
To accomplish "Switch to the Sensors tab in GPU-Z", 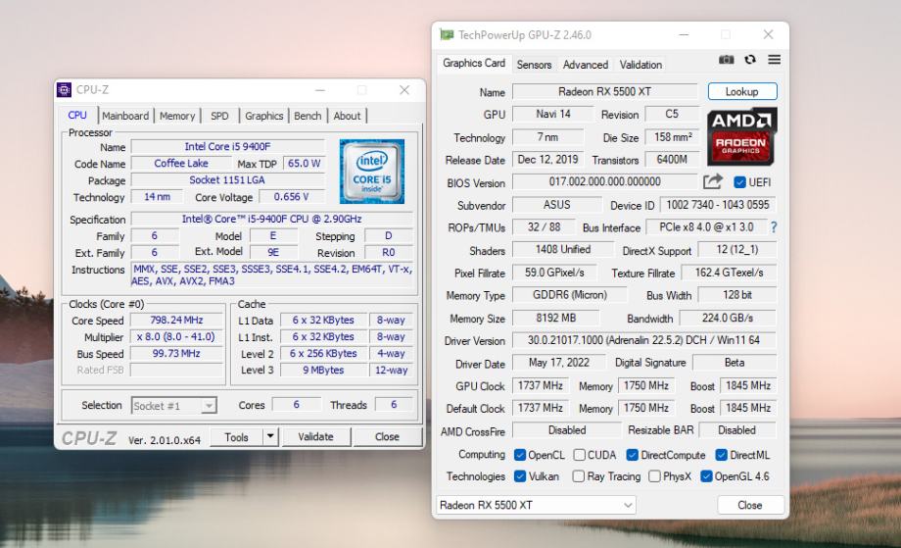I will (x=534, y=65).
